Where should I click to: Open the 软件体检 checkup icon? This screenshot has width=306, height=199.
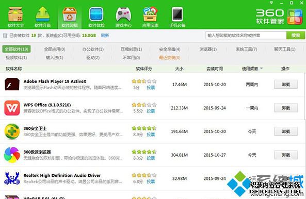pyautogui.click(x=96, y=14)
